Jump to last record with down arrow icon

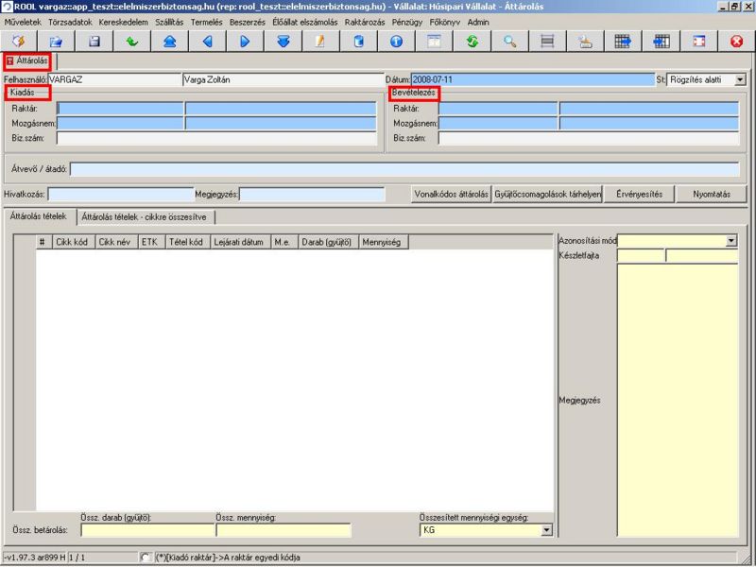tap(283, 42)
